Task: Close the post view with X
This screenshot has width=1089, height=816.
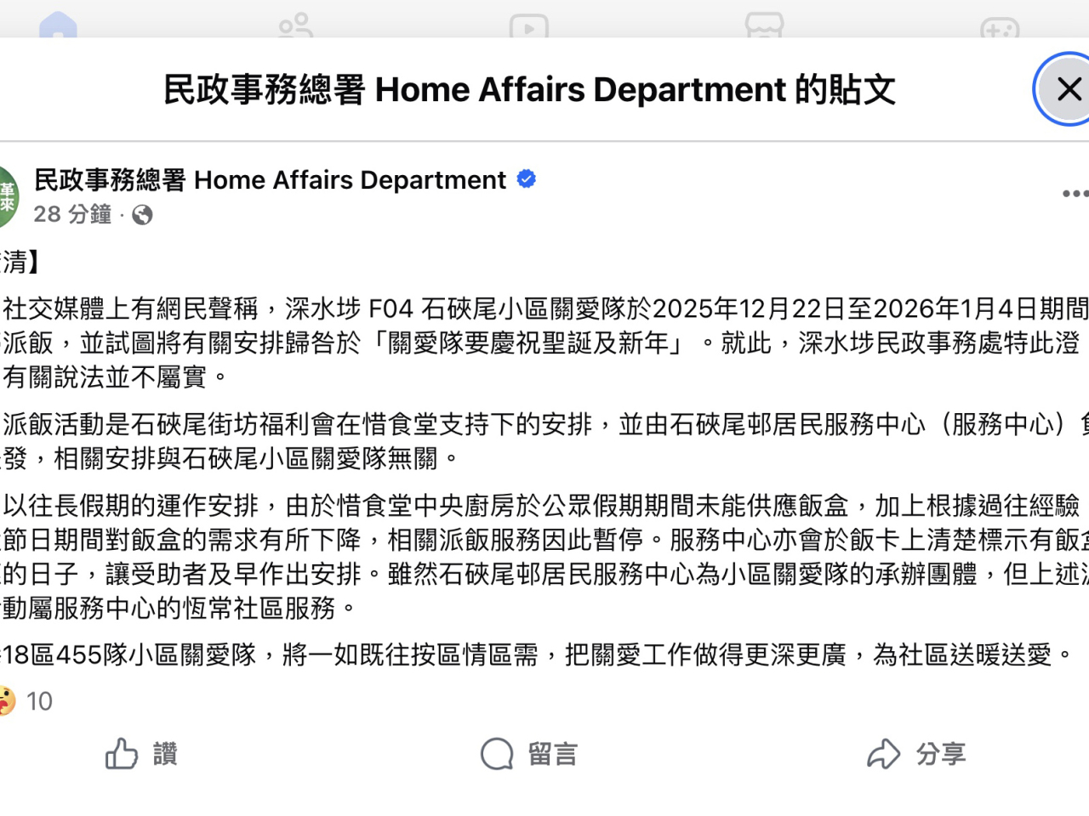Action: [x=1069, y=89]
